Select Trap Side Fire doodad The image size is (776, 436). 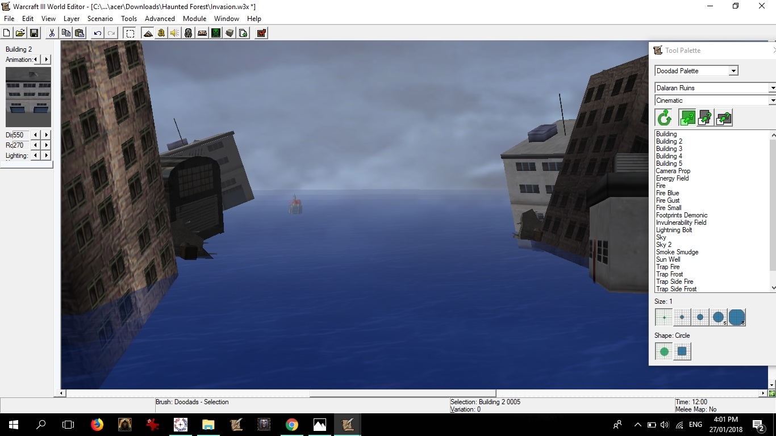[674, 282]
